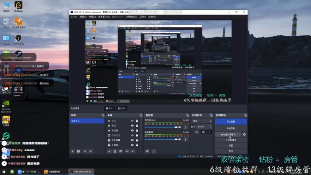Open advanced audio properties gears in mixer

point(147,151)
